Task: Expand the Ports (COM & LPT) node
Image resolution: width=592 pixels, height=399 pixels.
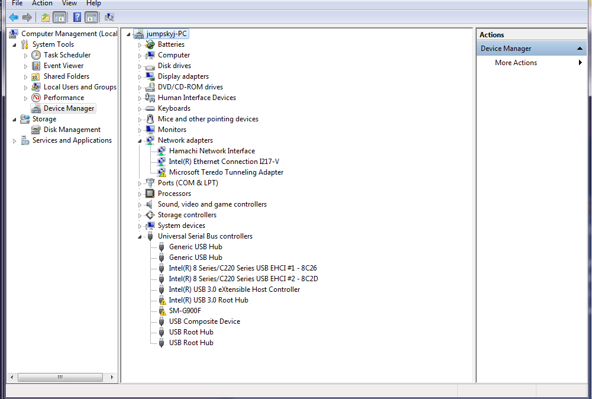Action: pos(140,184)
